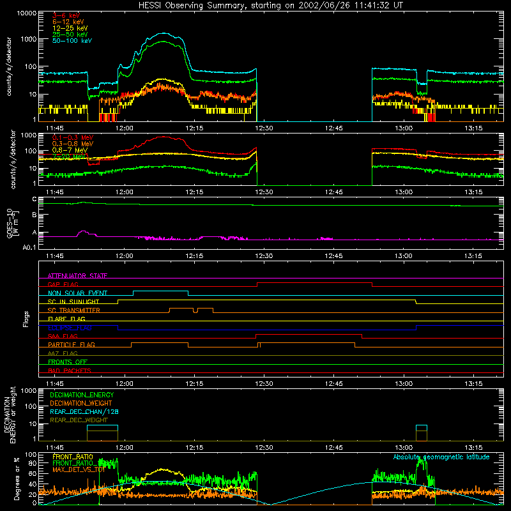Click the 10000 tick label in top panel
The height and width of the screenshot is (511, 511).
coord(27,13)
